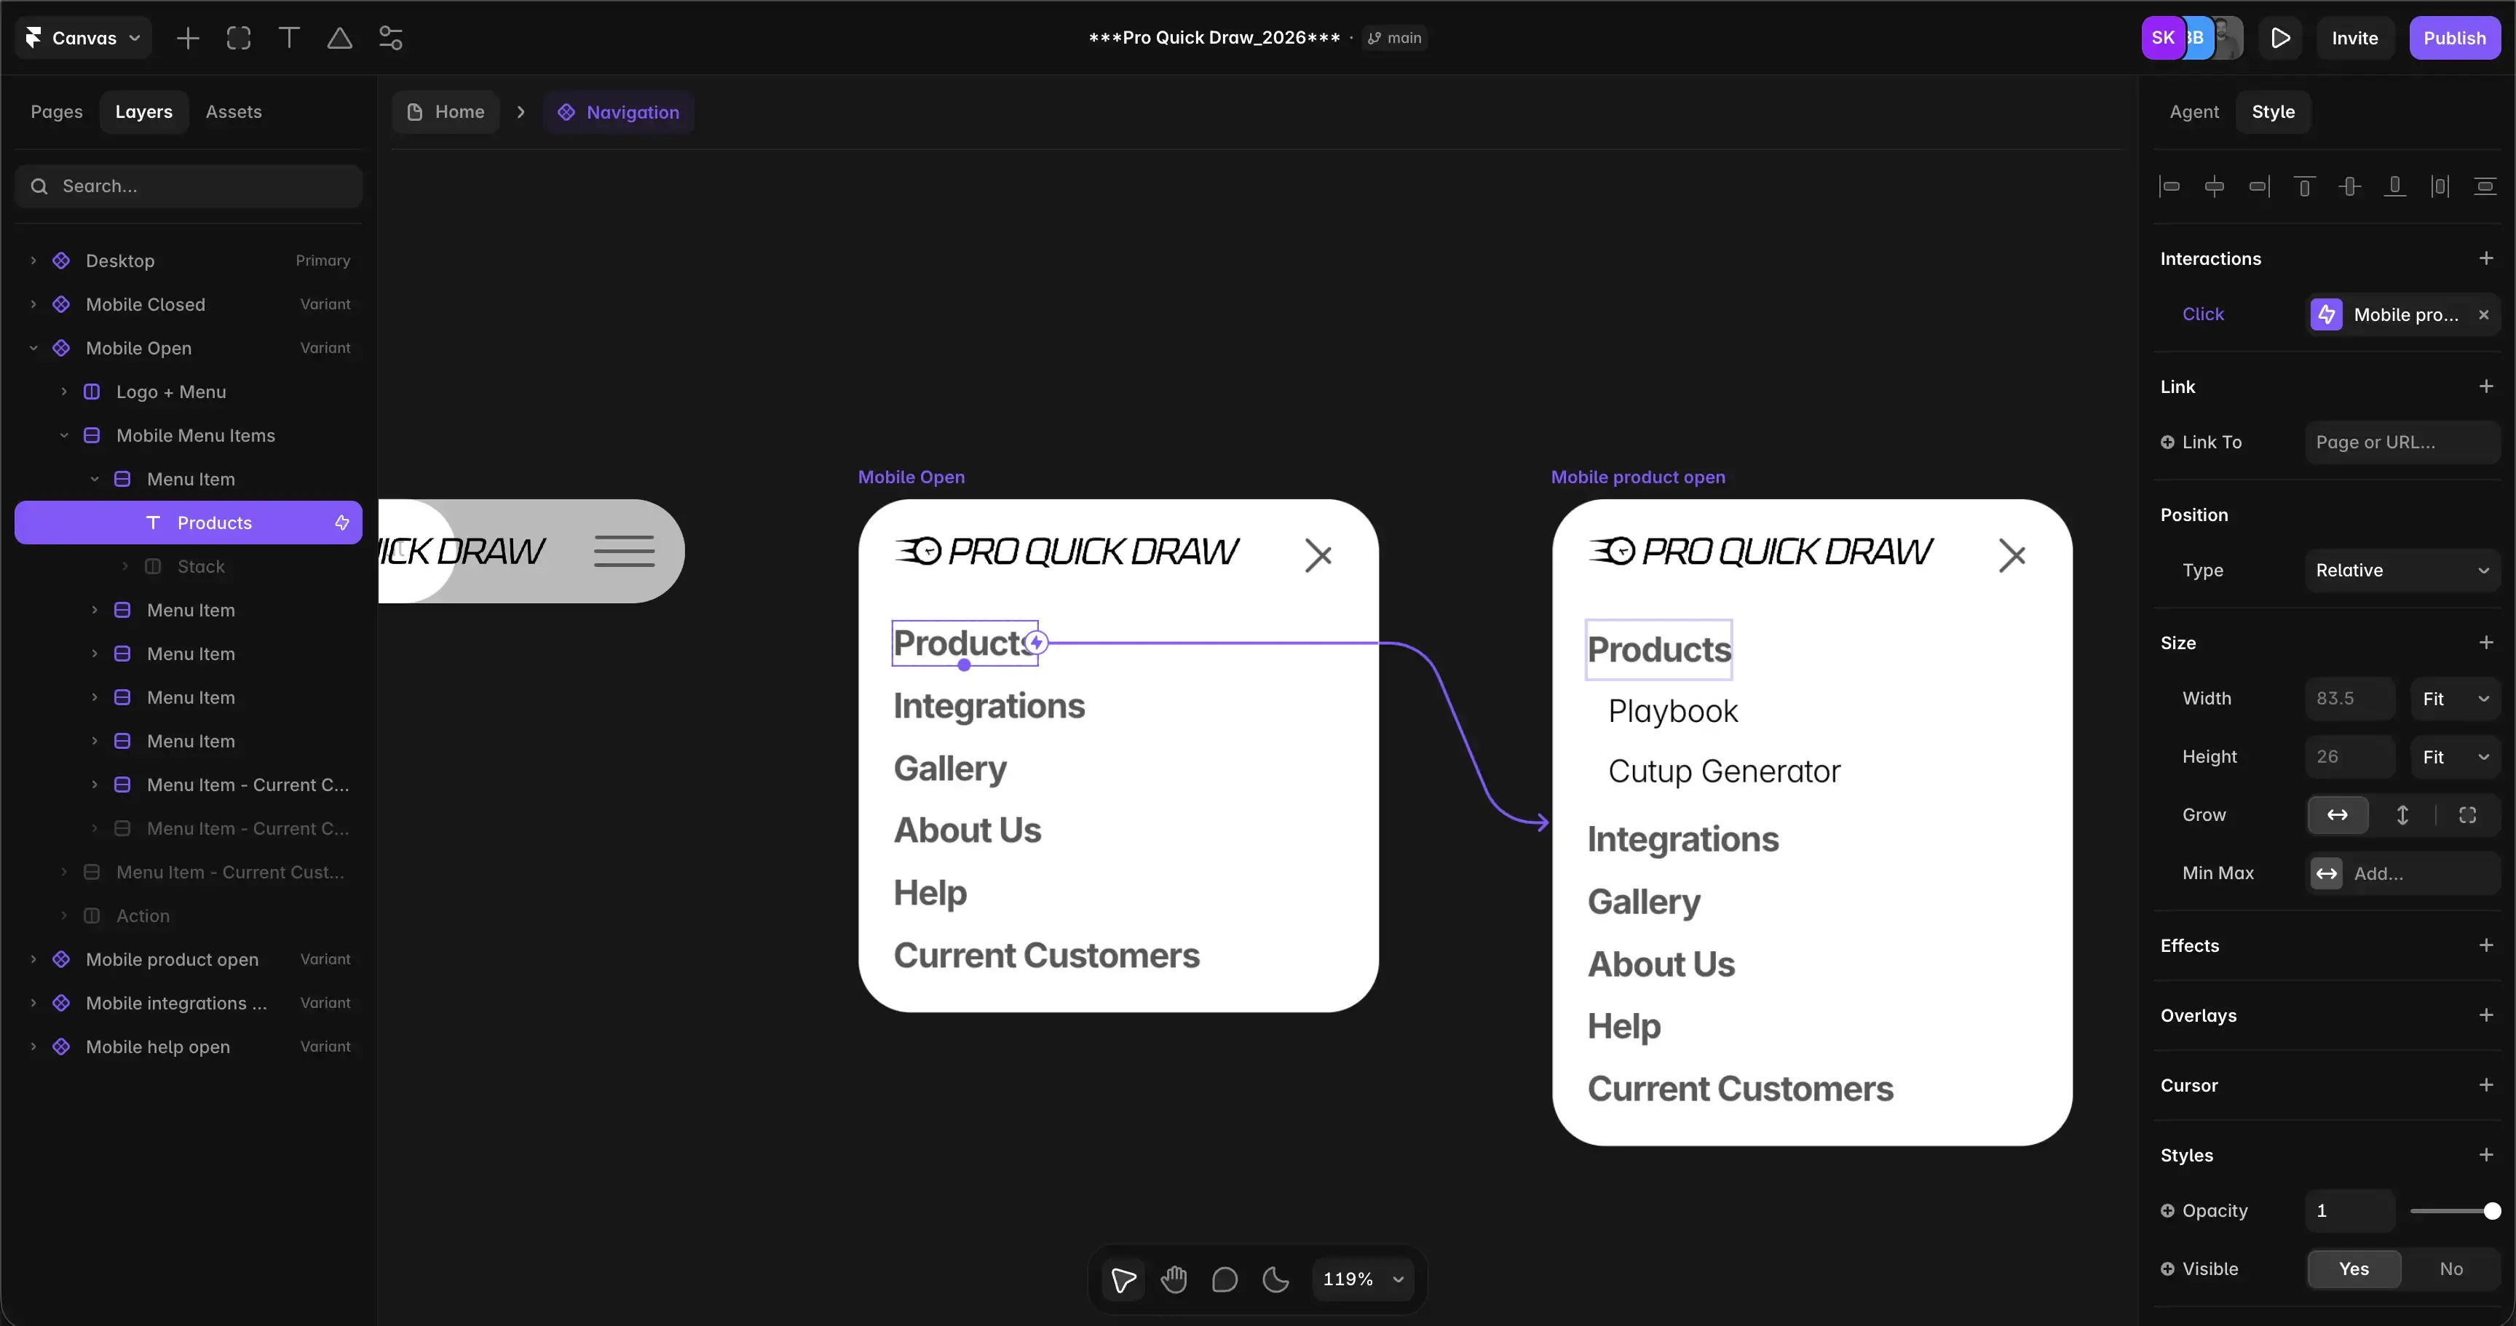2516x1326 pixels.
Task: Select the Hand pan tool
Action: click(x=1174, y=1279)
